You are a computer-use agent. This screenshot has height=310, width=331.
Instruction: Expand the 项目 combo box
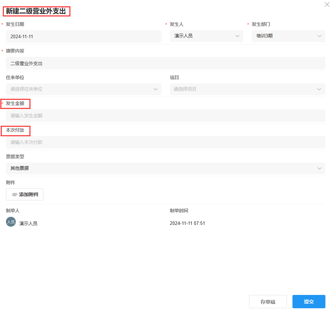coord(247,89)
